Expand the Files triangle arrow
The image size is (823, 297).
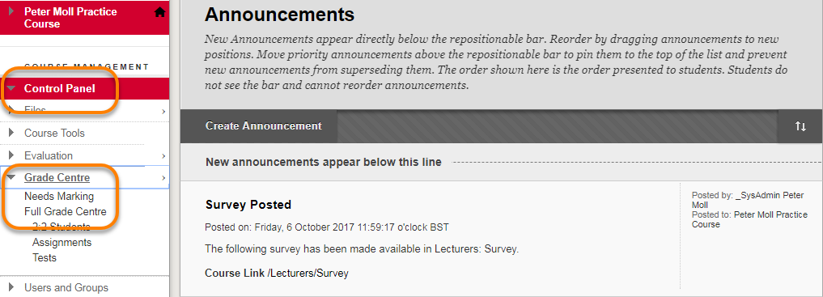[11, 111]
